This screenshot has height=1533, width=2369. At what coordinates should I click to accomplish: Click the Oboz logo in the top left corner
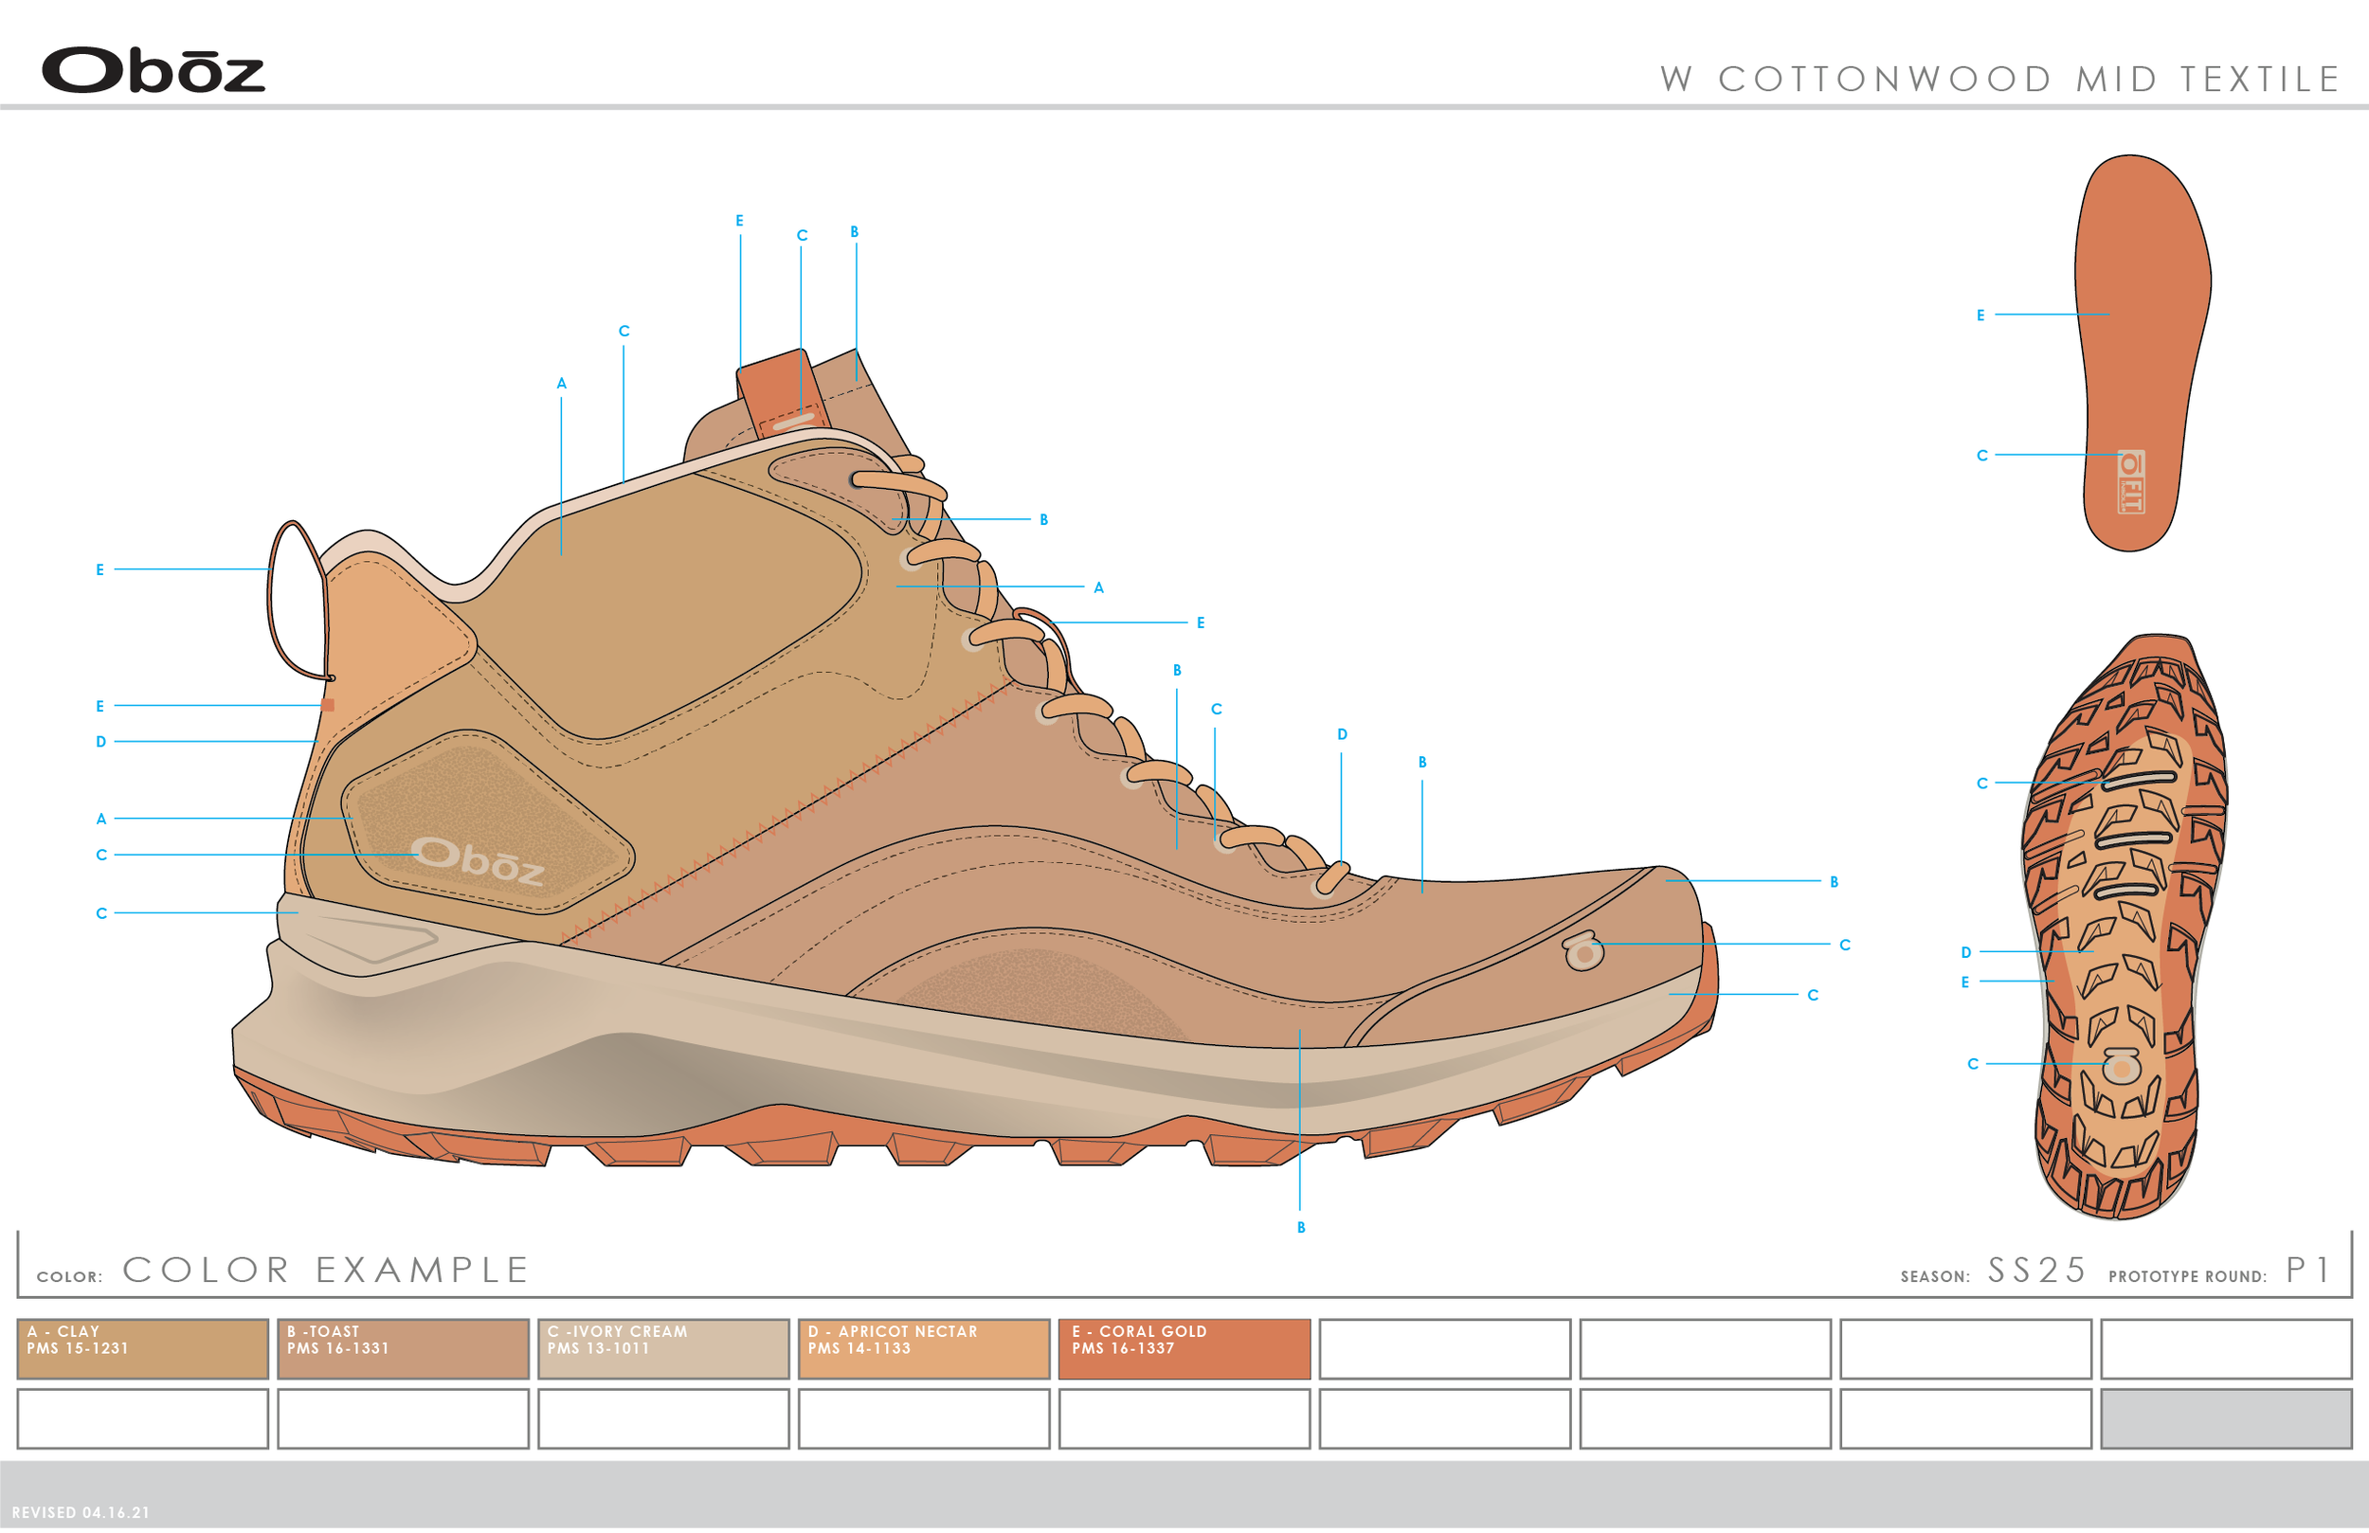pos(154,70)
